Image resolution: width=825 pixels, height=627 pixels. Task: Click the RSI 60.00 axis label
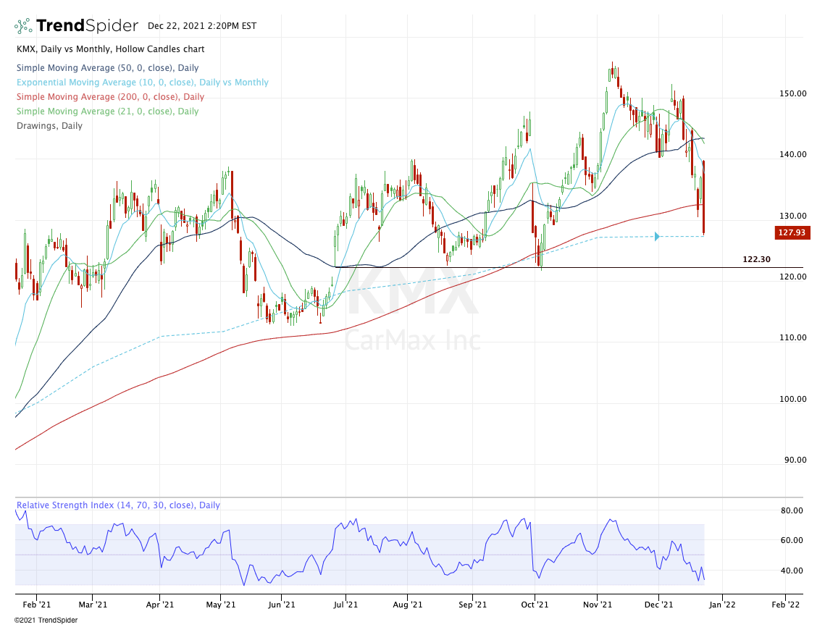792,540
